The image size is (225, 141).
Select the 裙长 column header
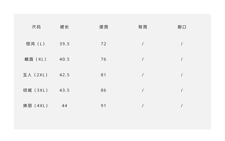(64, 27)
